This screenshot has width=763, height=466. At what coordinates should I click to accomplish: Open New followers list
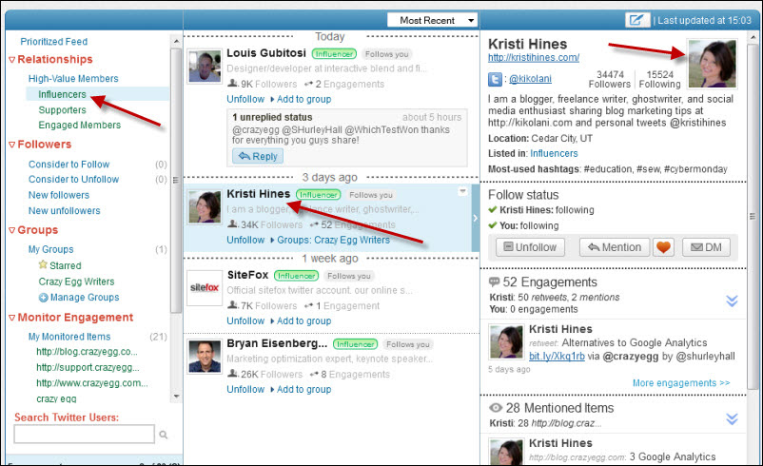(59, 195)
